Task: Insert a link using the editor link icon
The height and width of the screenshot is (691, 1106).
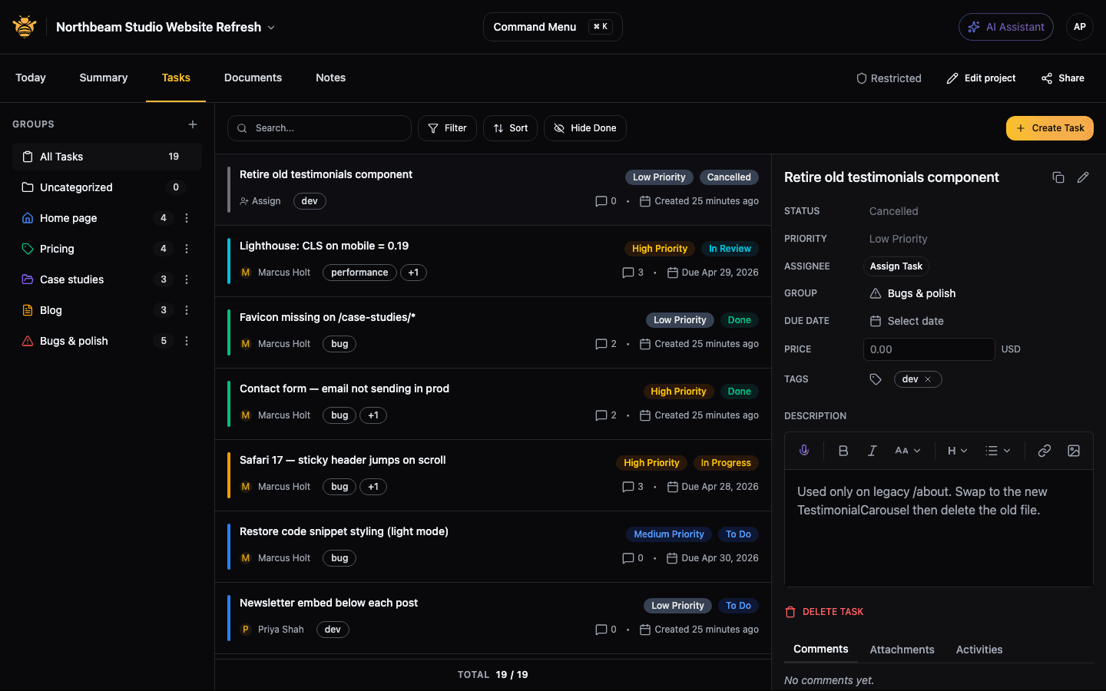Action: point(1044,450)
